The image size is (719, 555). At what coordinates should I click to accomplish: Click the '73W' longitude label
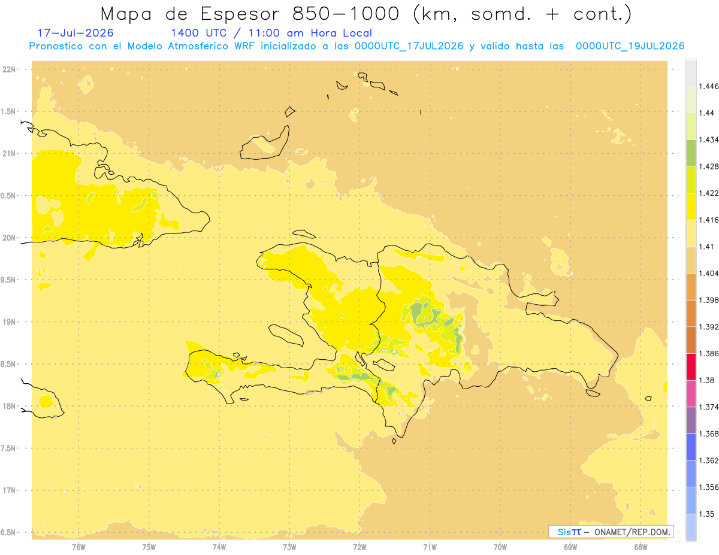coord(289,547)
